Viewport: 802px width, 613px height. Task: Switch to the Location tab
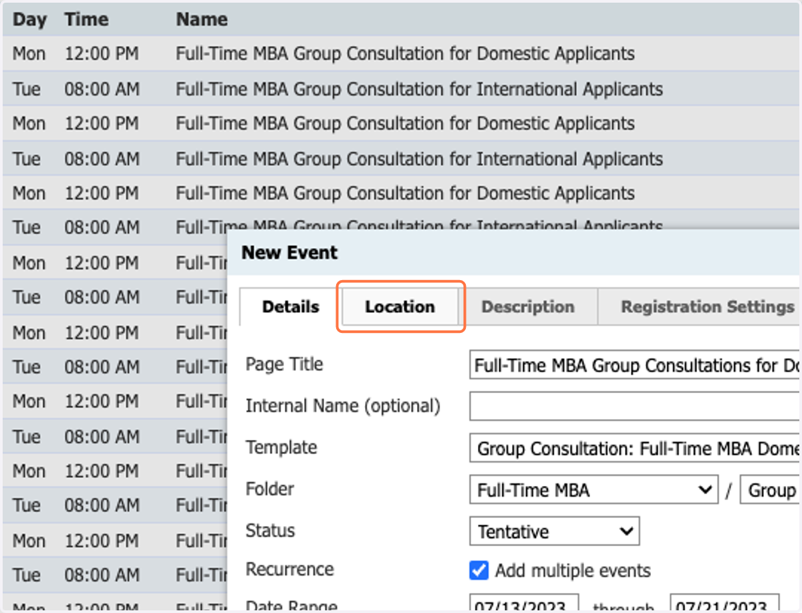click(x=400, y=307)
